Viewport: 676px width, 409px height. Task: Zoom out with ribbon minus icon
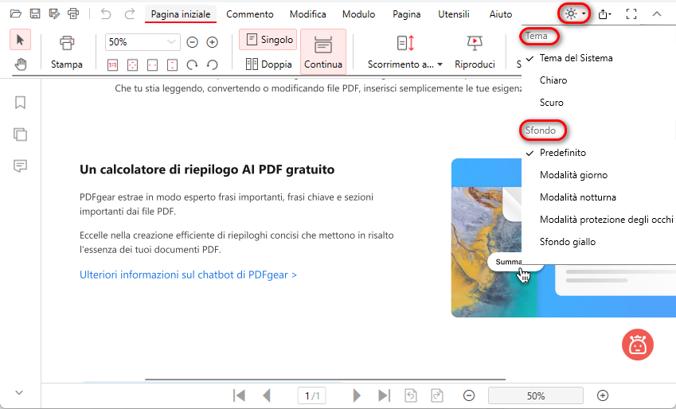(x=192, y=42)
